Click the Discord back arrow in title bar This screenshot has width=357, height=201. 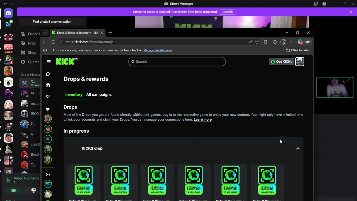[5, 4]
